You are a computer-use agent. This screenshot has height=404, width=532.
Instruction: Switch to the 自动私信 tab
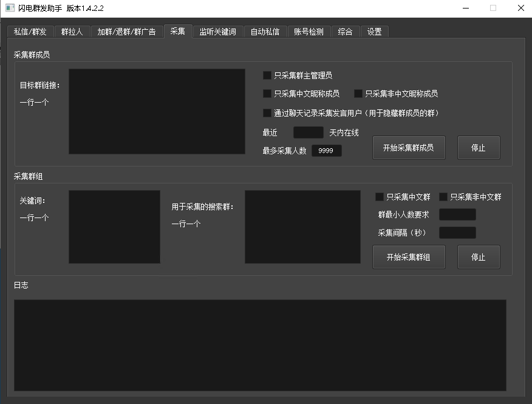pyautogui.click(x=265, y=32)
